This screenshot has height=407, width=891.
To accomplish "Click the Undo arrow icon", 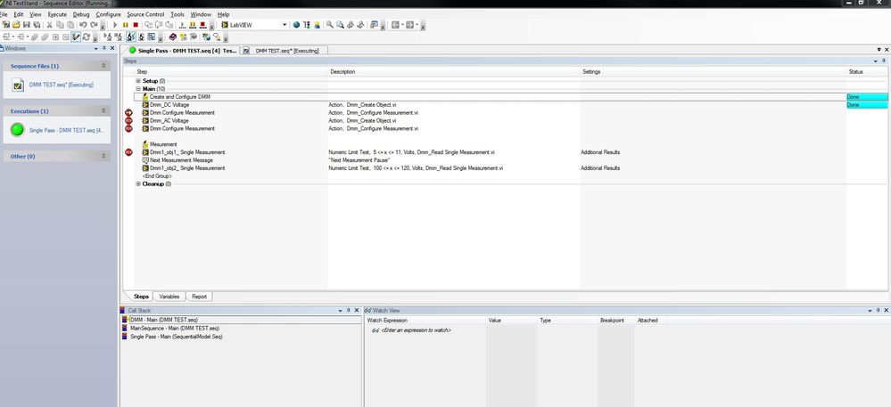I will click(83, 25).
